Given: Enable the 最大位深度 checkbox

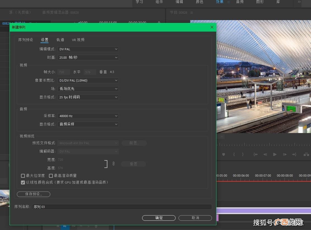Looking at the screenshot, I should (x=23, y=176).
